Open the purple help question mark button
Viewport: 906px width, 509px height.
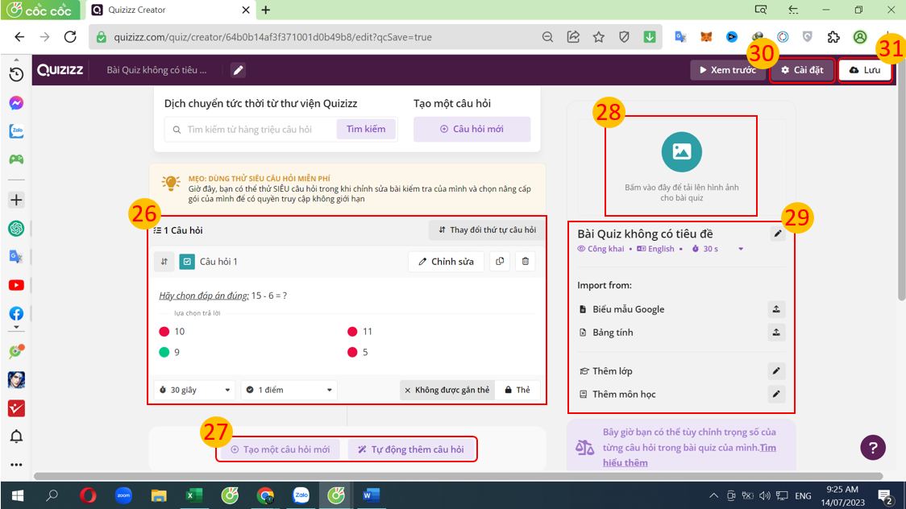[x=873, y=448]
